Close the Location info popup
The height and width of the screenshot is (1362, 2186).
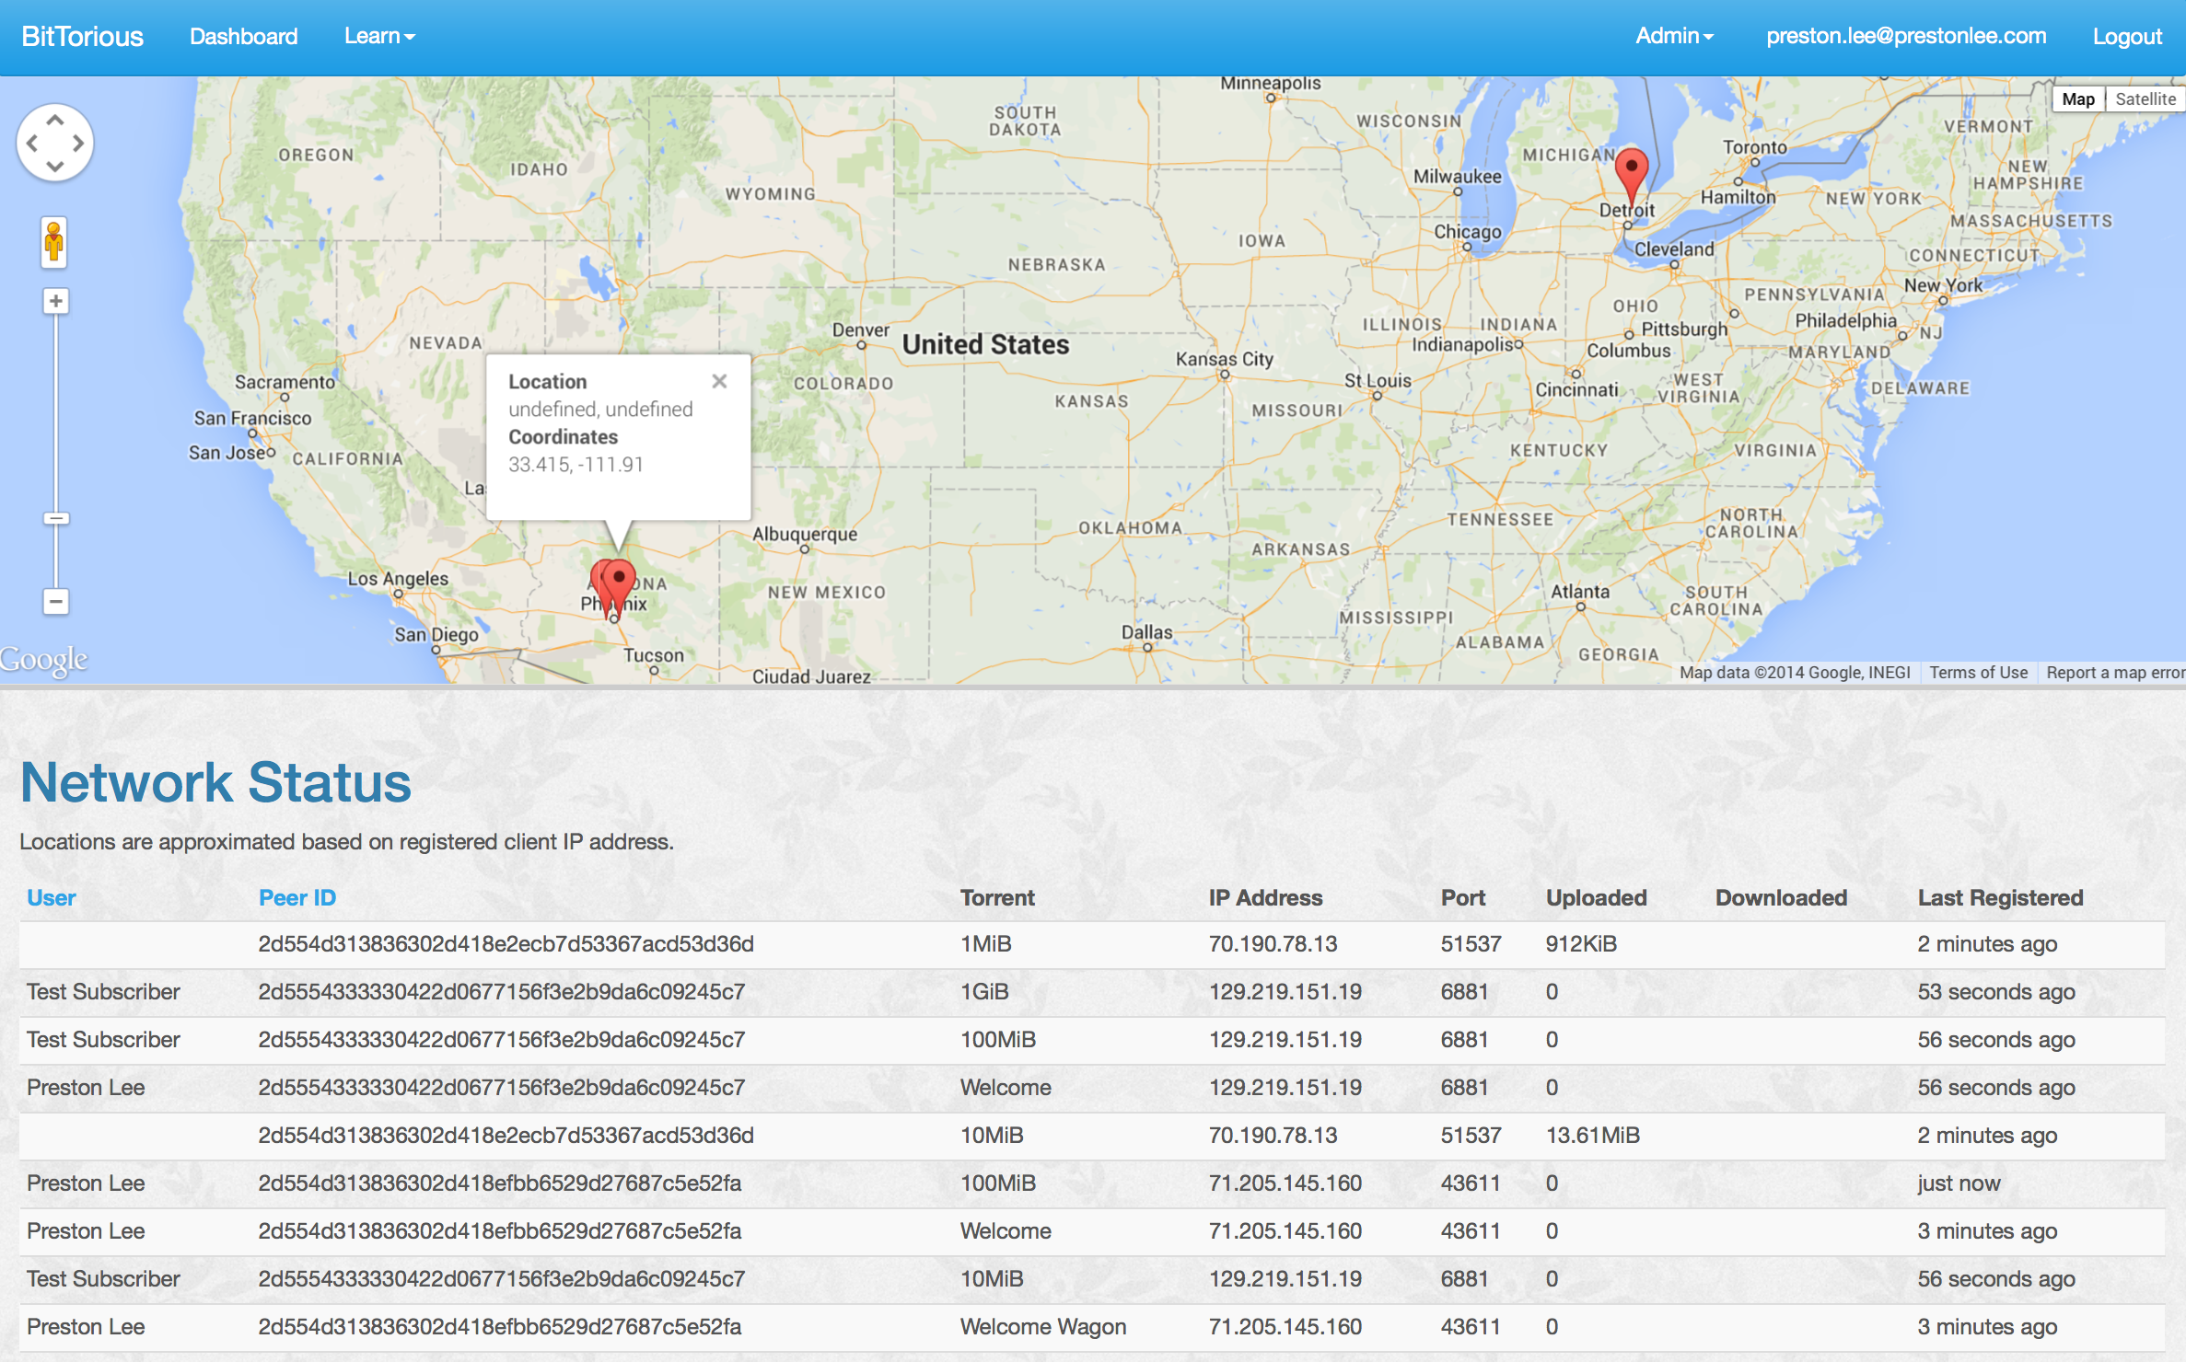(719, 381)
